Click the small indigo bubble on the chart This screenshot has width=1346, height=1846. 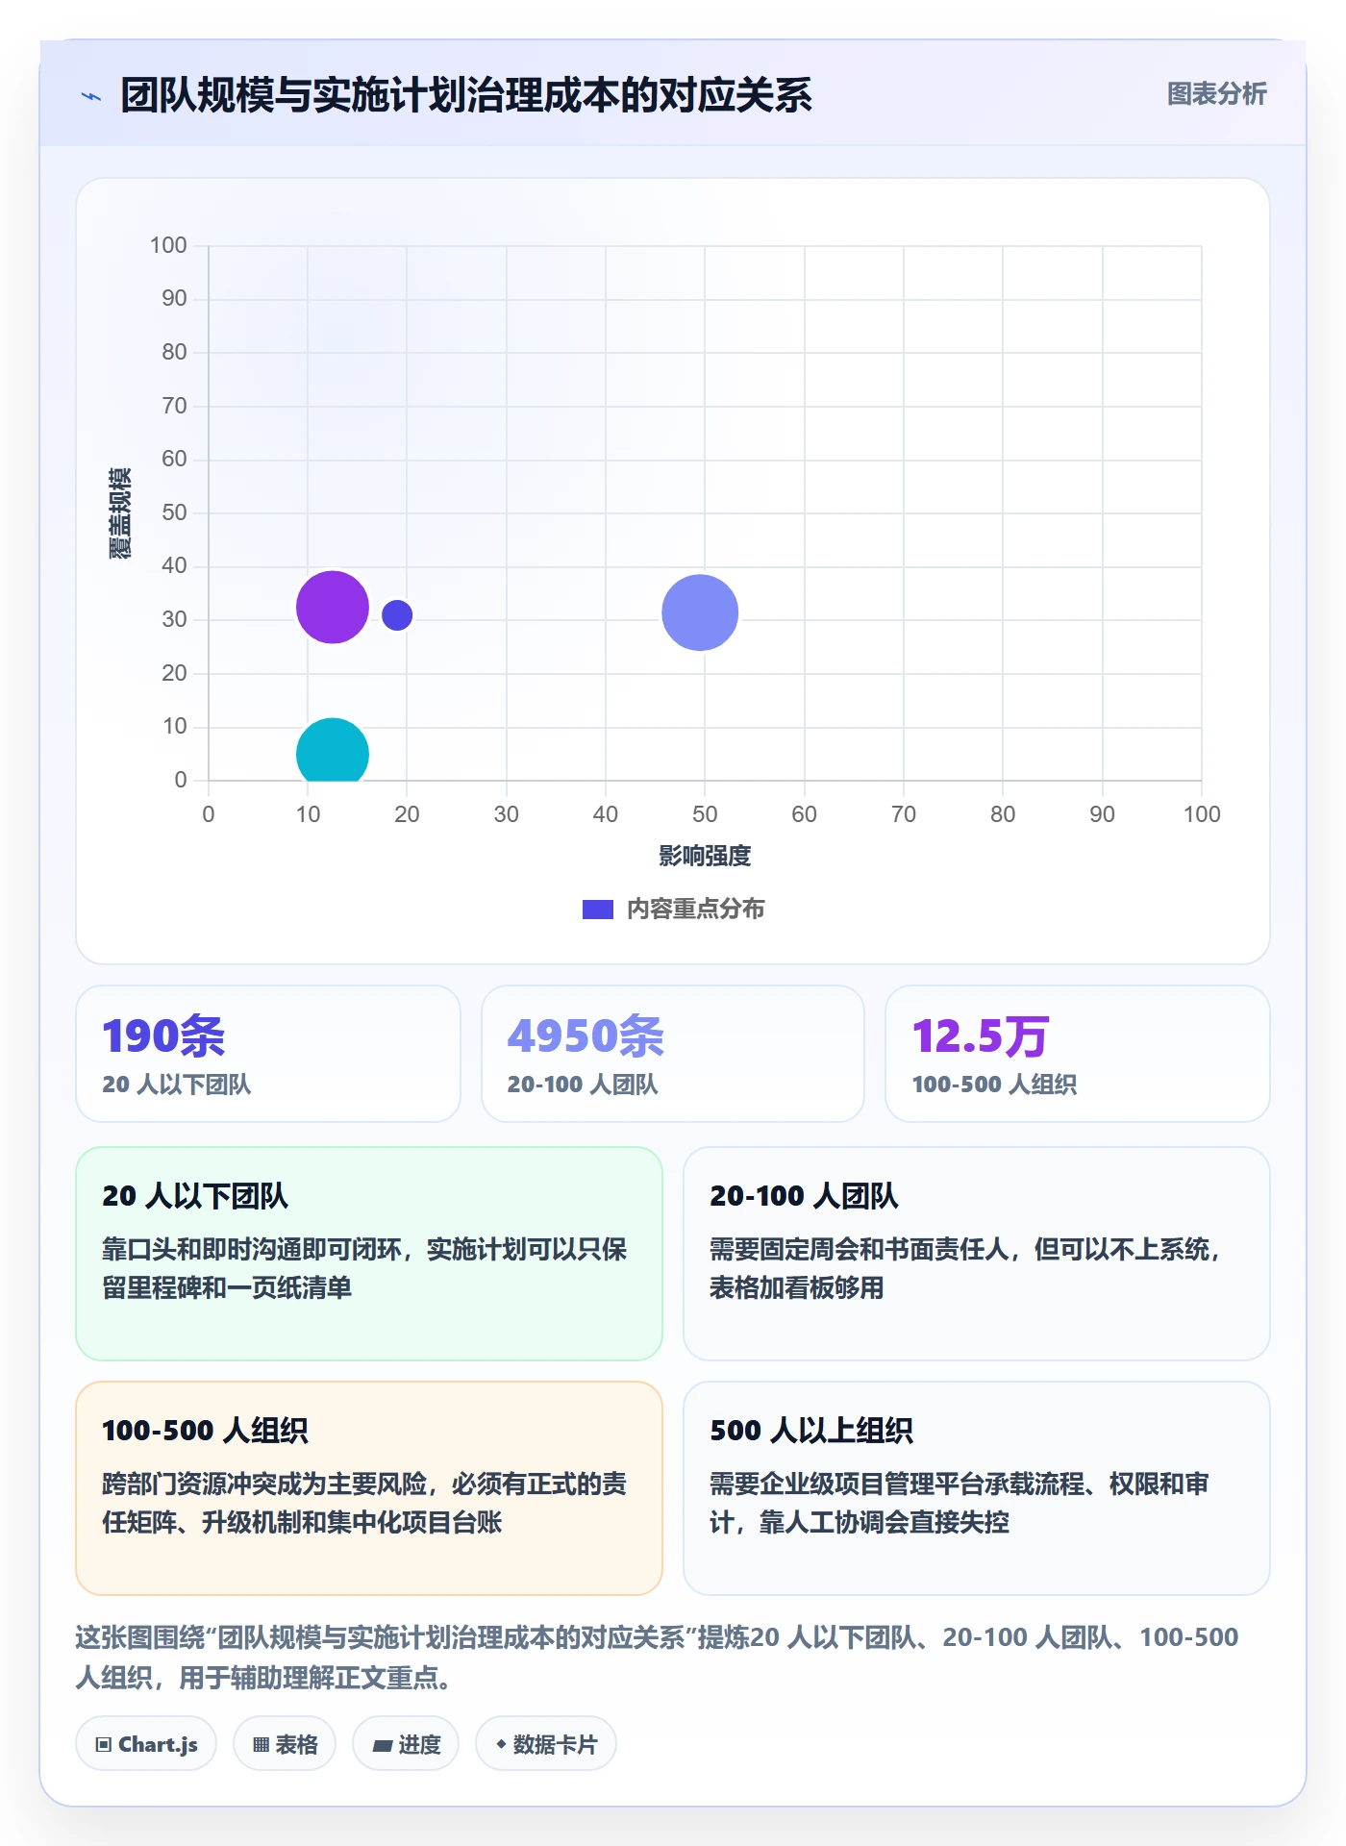coord(397,615)
